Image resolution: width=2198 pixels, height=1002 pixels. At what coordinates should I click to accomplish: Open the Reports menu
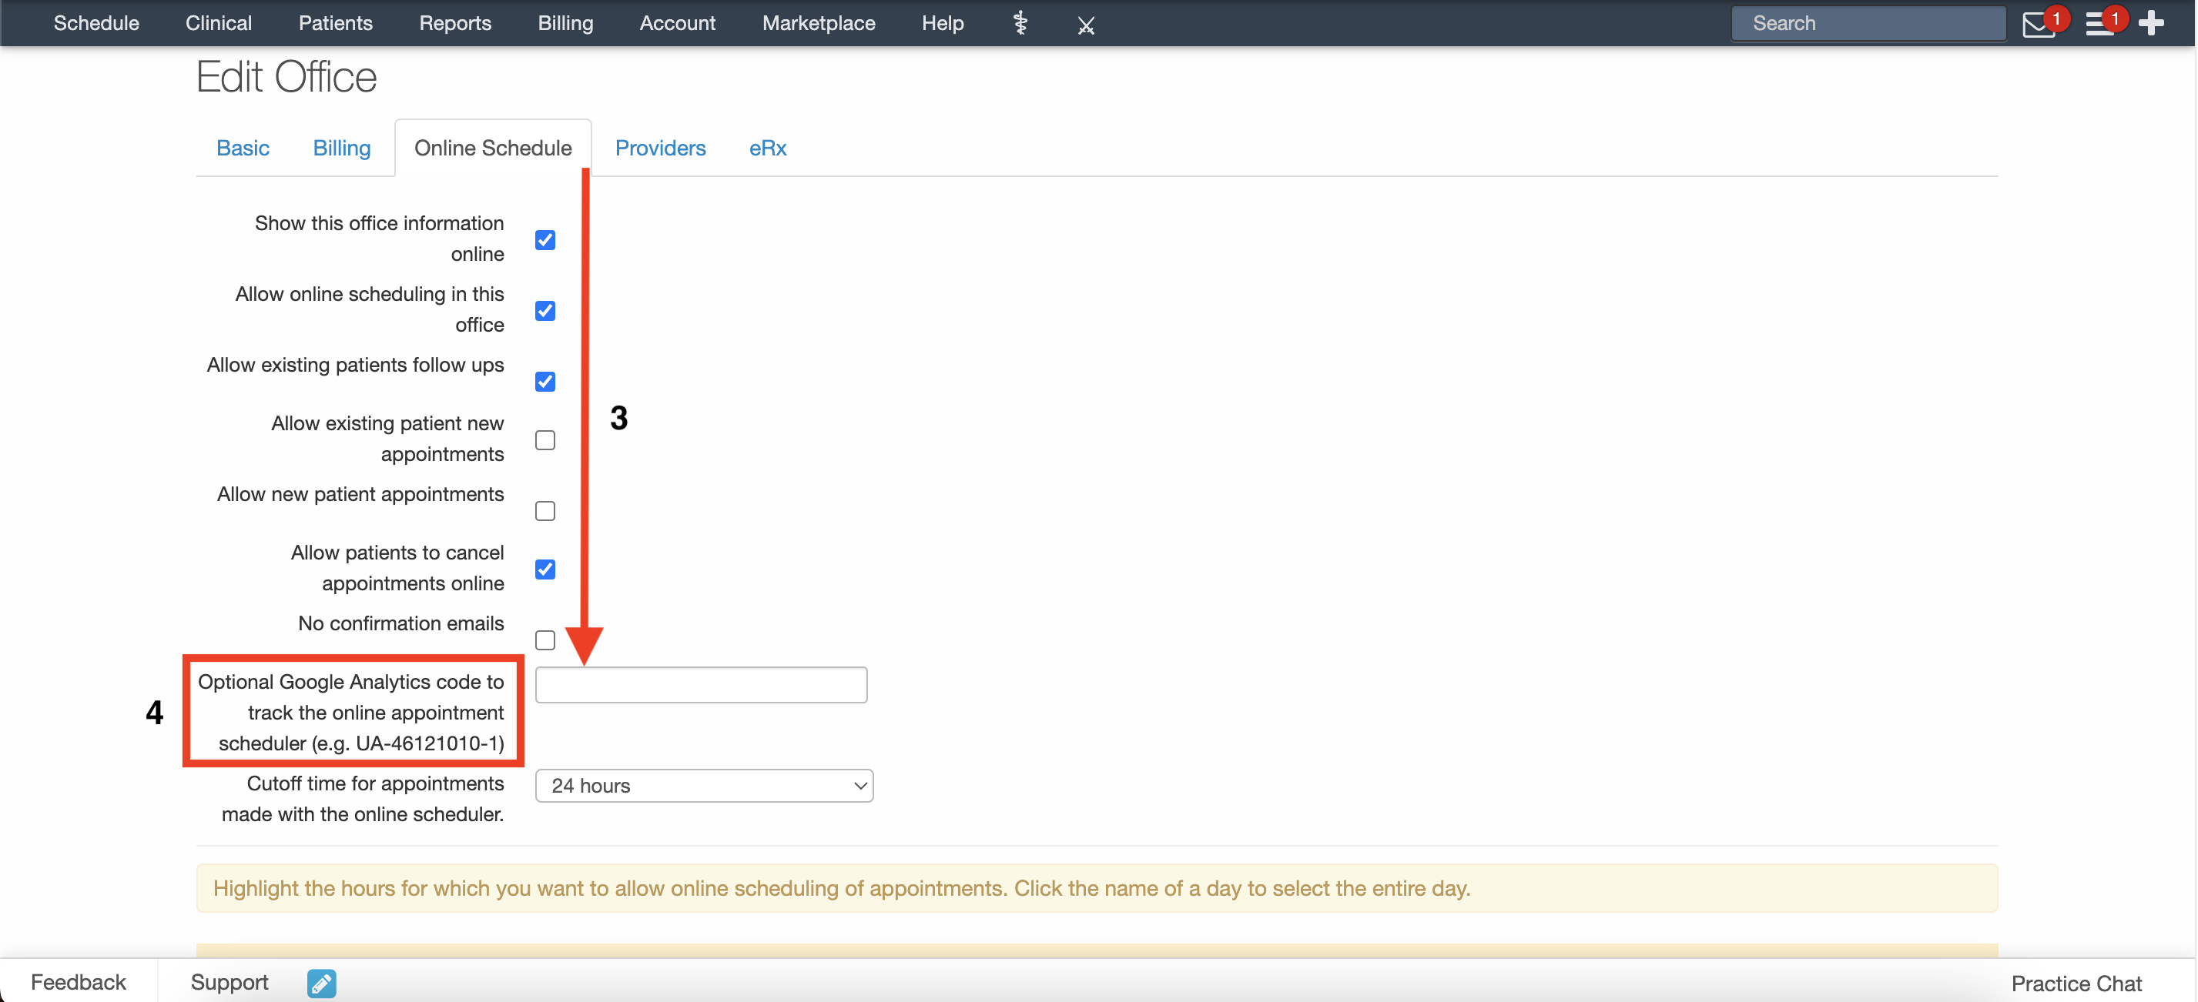455,23
